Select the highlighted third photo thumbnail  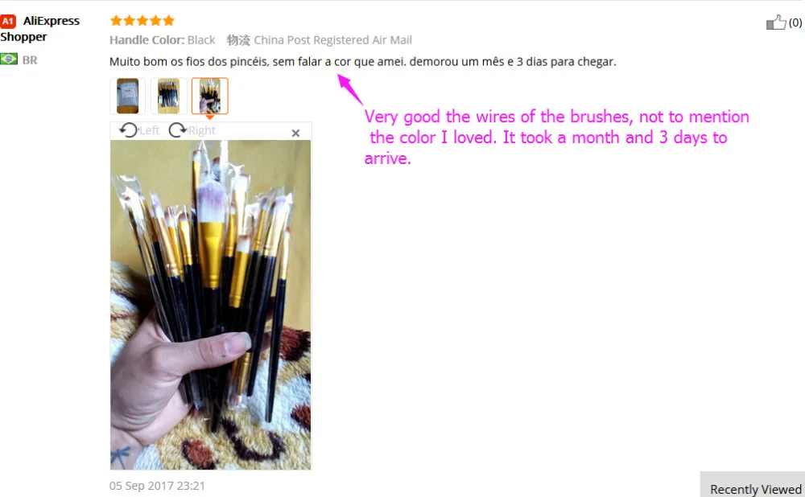pyautogui.click(x=209, y=96)
